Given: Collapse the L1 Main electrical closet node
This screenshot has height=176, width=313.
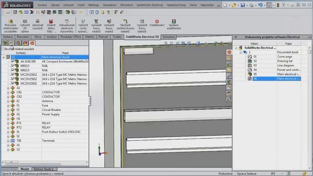Looking at the screenshot, I should click(3, 57).
